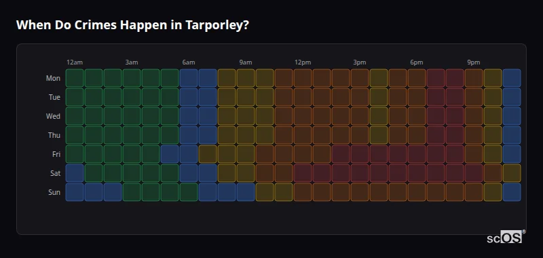
Task: Click the "9am" column label
Action: click(x=246, y=62)
